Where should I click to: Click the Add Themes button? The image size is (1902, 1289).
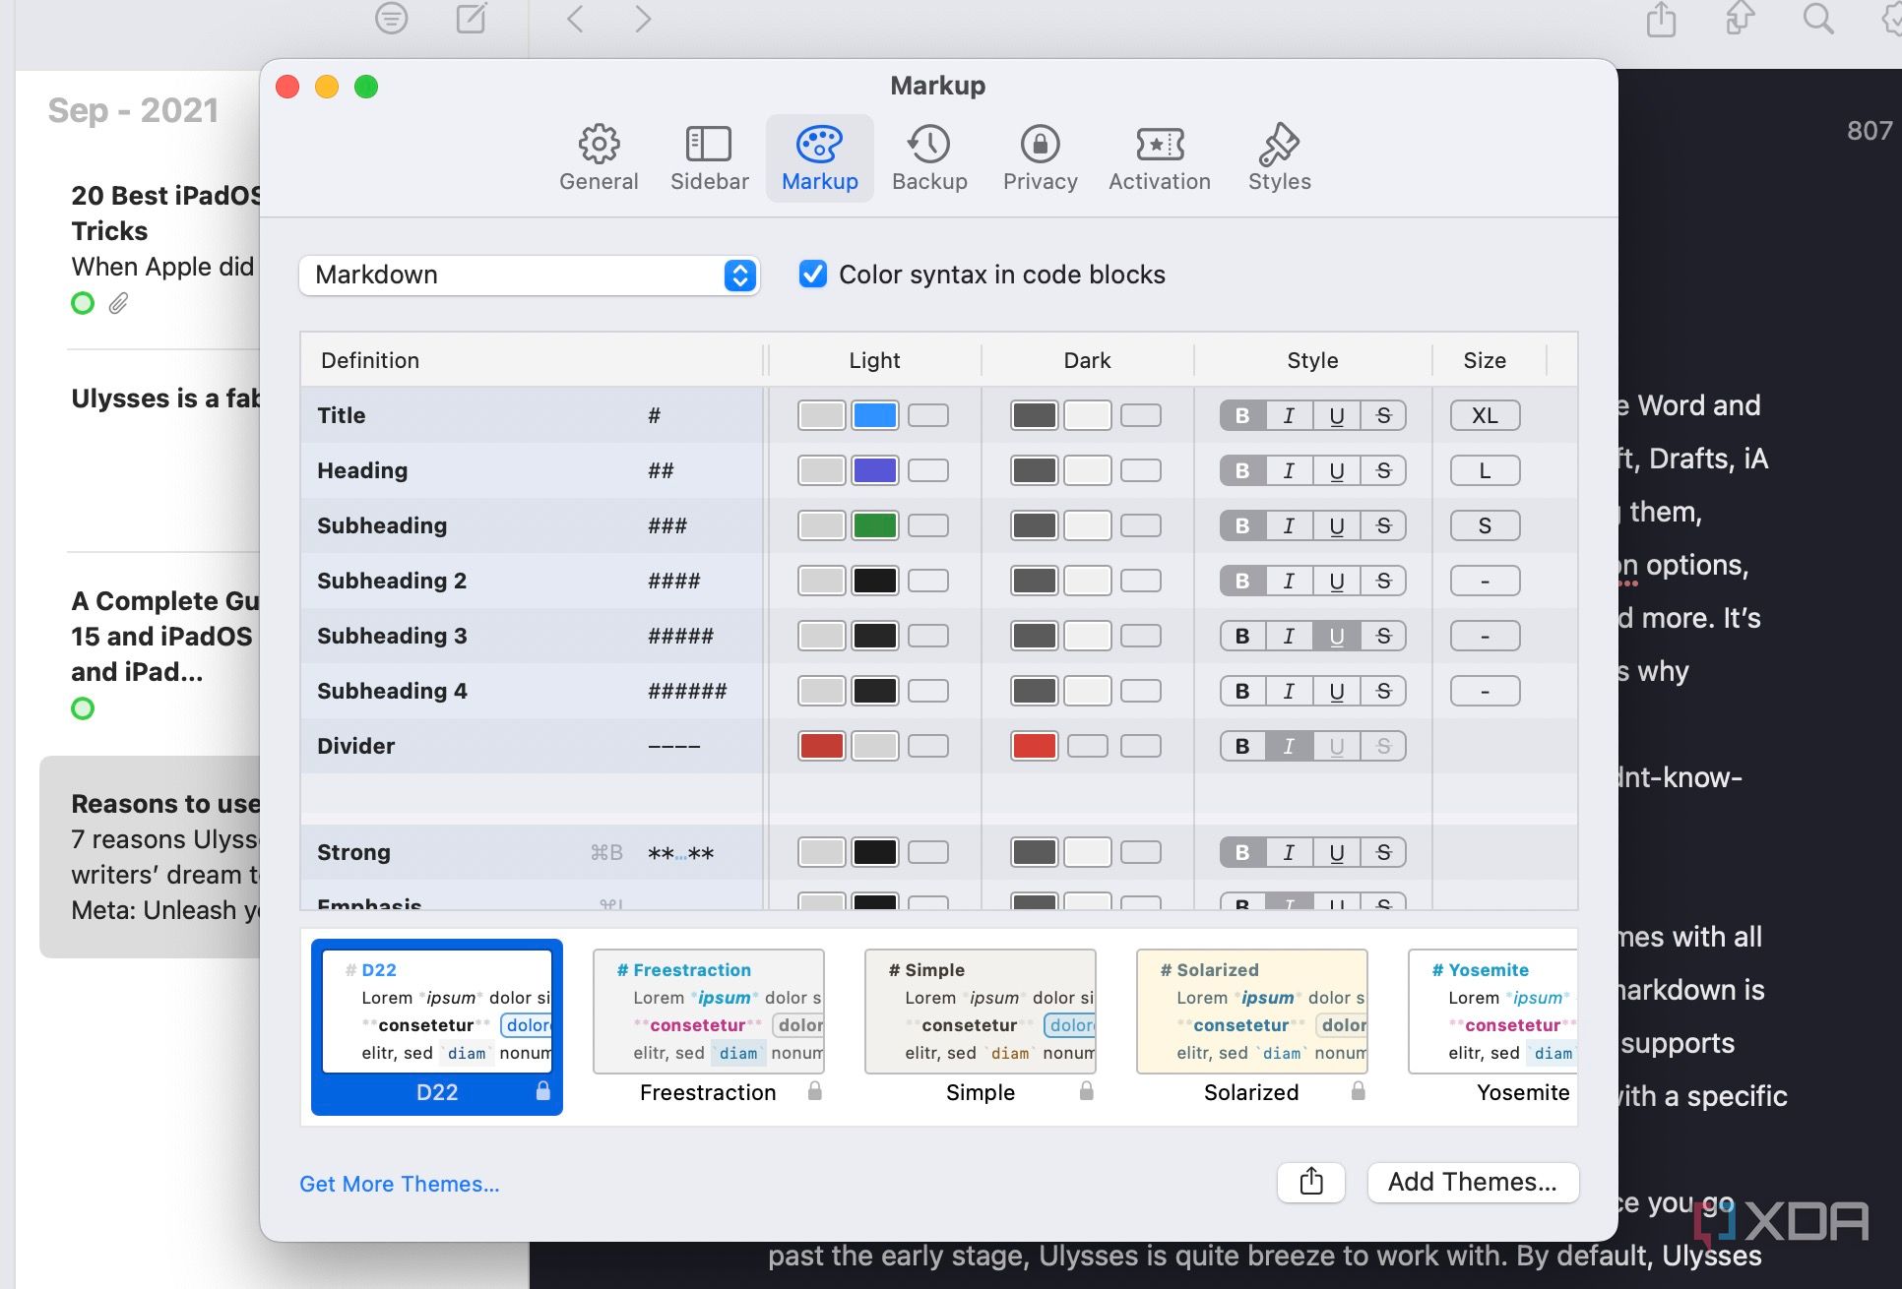pos(1473,1182)
